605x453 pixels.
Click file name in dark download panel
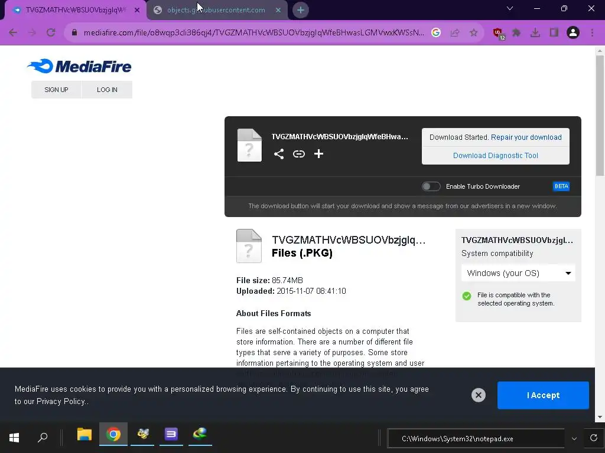[340, 137]
